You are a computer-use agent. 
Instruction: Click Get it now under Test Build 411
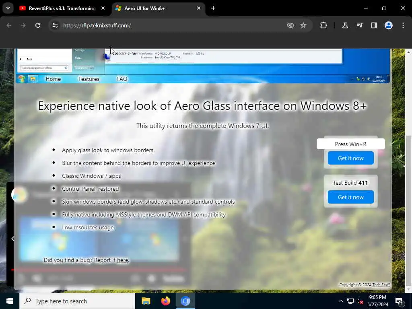click(x=350, y=197)
